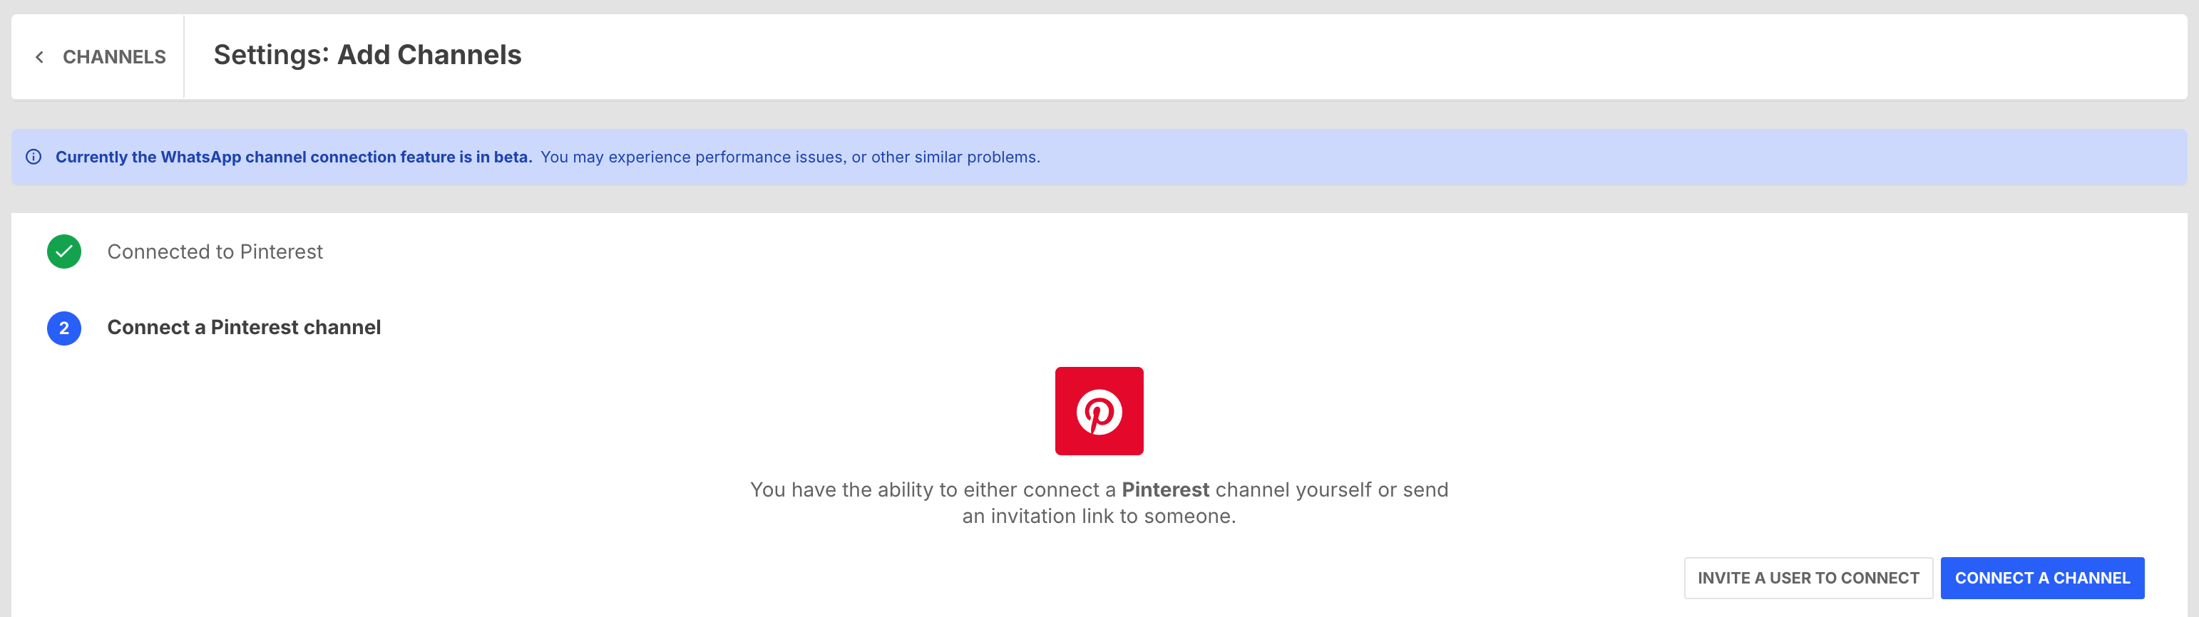Viewport: 2199px width, 617px height.
Task: Click the step 2 number badge
Action: point(64,328)
